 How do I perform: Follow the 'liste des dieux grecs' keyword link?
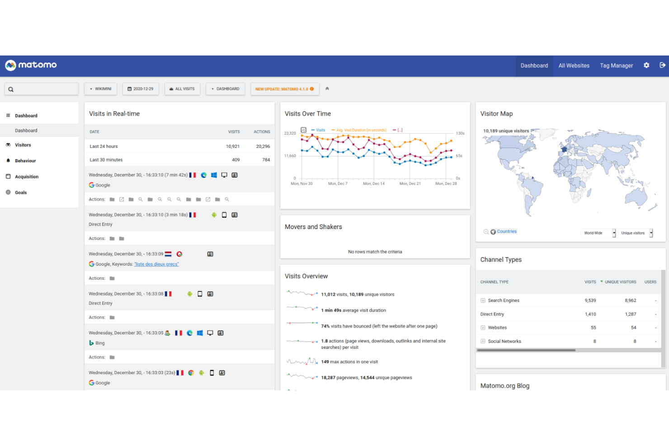[156, 264]
